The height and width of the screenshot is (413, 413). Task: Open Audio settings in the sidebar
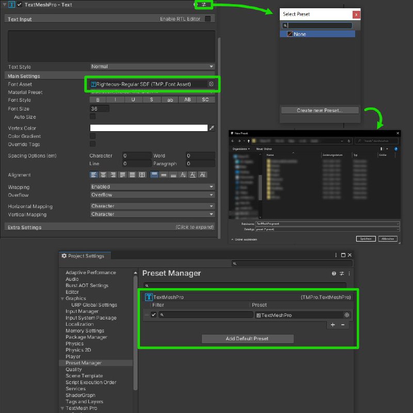coord(72,279)
